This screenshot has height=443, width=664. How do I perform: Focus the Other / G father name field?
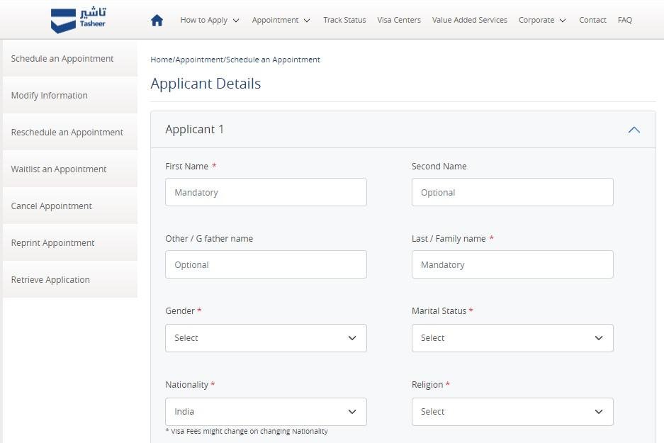(266, 264)
